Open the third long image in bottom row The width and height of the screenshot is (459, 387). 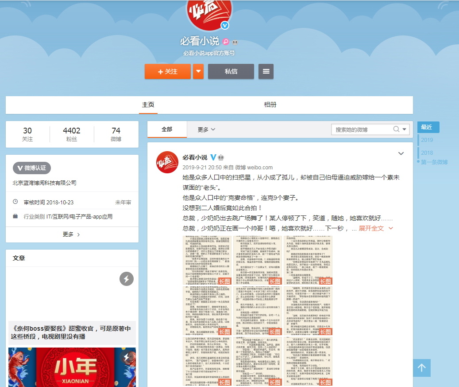pos(308,361)
